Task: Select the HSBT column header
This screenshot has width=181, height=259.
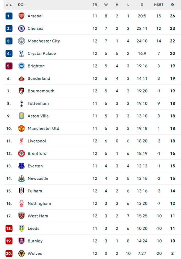Action: click(x=159, y=5)
